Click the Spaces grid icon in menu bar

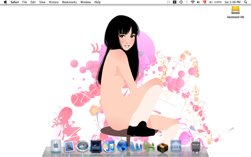pyautogui.click(x=174, y=2)
